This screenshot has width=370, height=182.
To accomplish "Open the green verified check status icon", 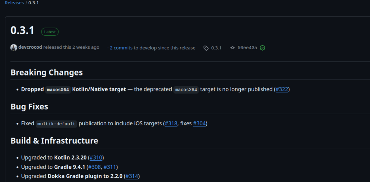I will [262, 48].
